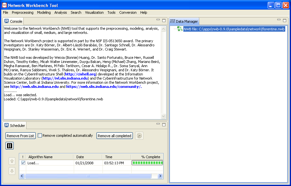Open the http://ivl.slis.indiana.edu link

coord(65,78)
